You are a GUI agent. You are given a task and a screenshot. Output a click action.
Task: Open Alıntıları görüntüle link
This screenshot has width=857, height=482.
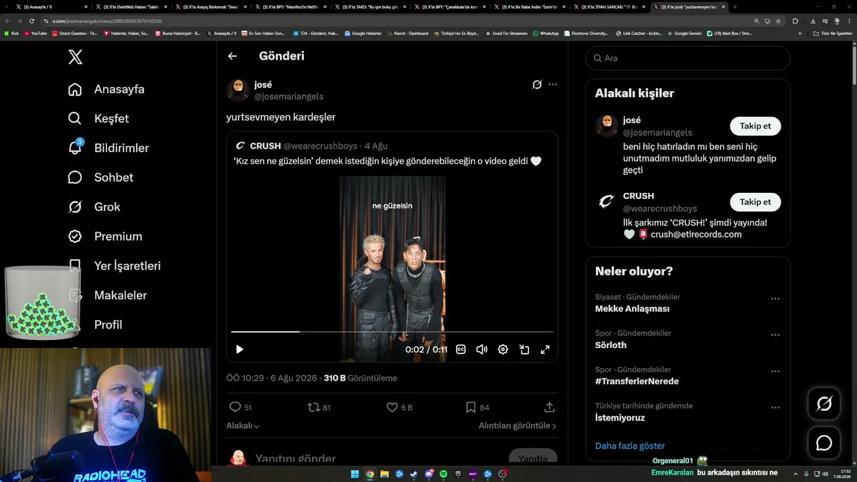click(518, 426)
